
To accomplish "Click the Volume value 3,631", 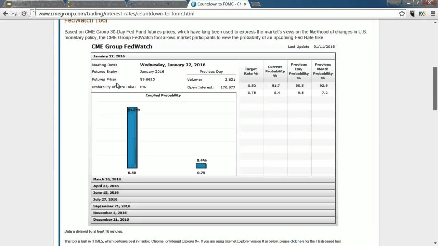I will click(x=230, y=80).
